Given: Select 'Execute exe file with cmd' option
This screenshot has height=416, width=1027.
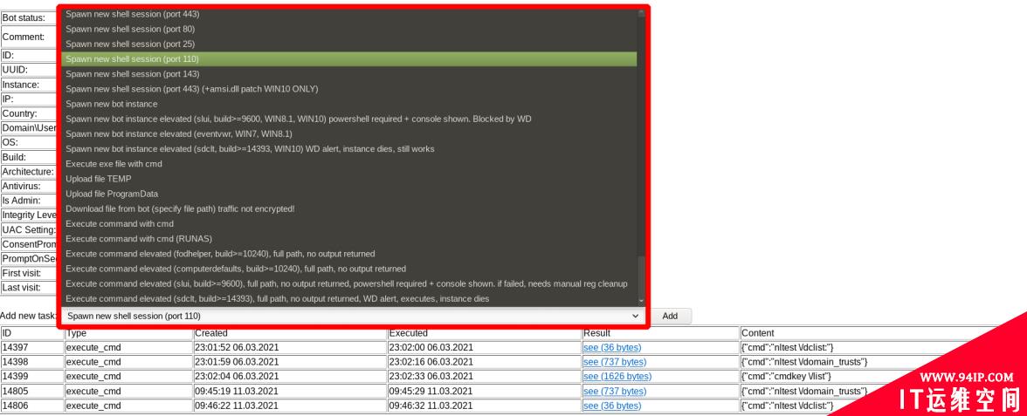Looking at the screenshot, I should [349, 164].
